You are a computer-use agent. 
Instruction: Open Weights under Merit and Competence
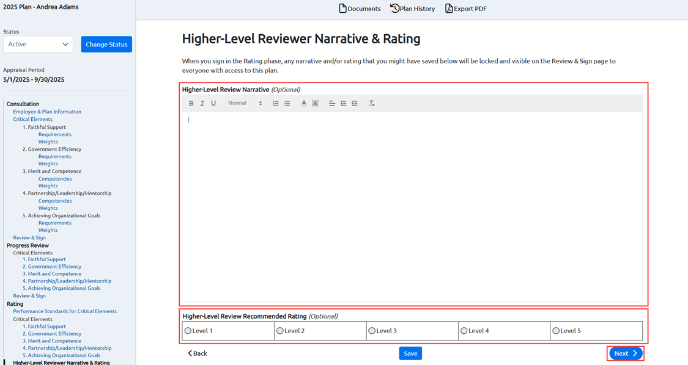tap(48, 186)
